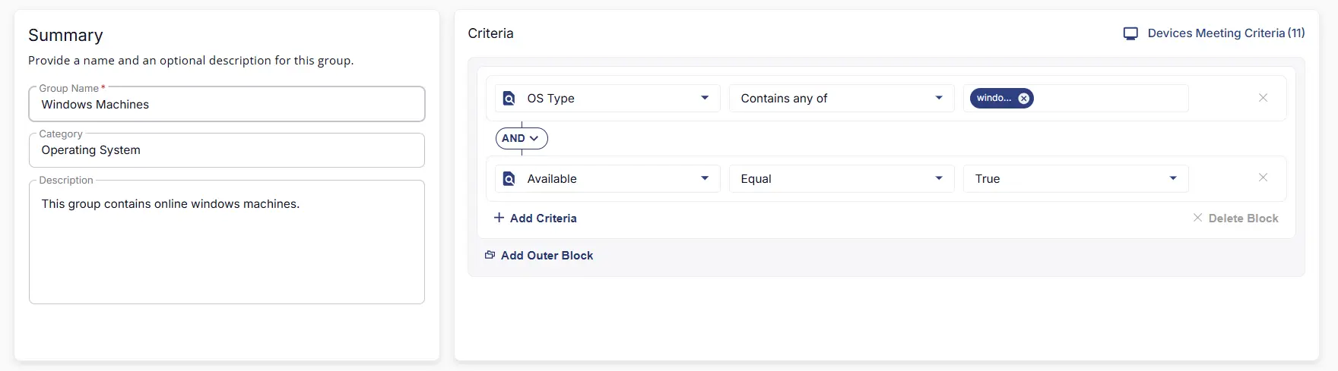1338x371 pixels.
Task: Click the Add Outer Block button
Action: pyautogui.click(x=547, y=256)
